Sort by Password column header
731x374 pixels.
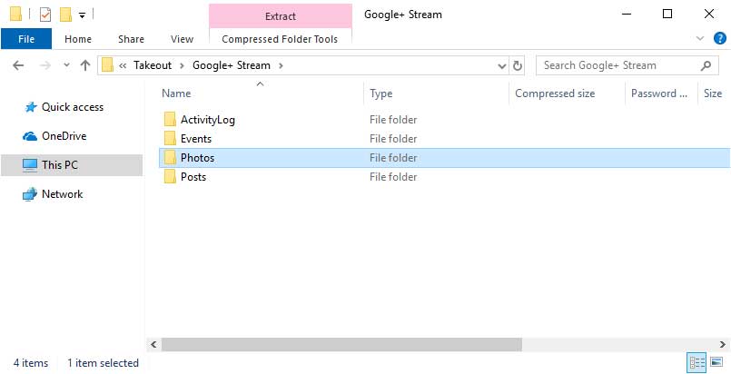click(x=661, y=93)
